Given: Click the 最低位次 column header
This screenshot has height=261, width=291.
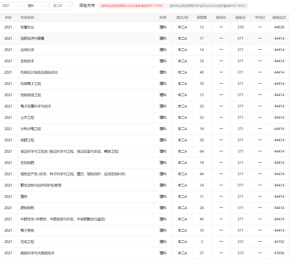Looking at the screenshot, I should point(279,18).
